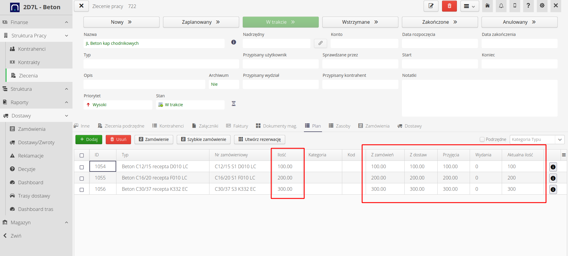The width and height of the screenshot is (568, 256).
Task: Click the red trash delete icon in header
Action: [x=449, y=6]
